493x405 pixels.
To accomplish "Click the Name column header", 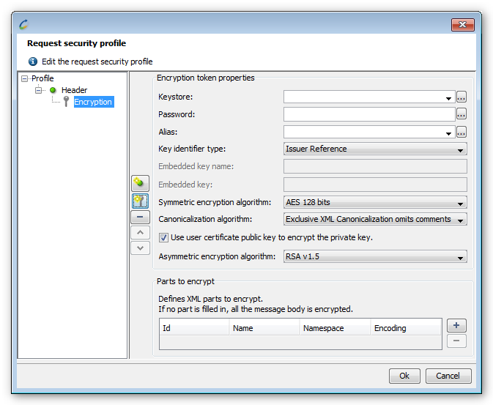I will point(264,328).
